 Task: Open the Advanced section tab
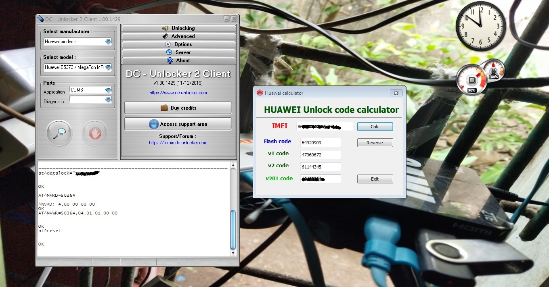click(178, 36)
